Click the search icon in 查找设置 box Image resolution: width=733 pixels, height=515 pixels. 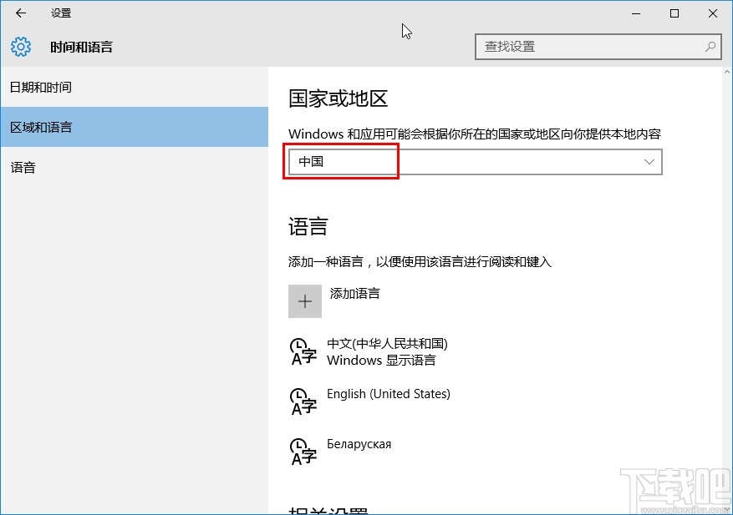(x=709, y=47)
